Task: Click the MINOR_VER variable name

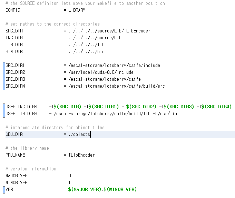Action: click(x=17, y=182)
